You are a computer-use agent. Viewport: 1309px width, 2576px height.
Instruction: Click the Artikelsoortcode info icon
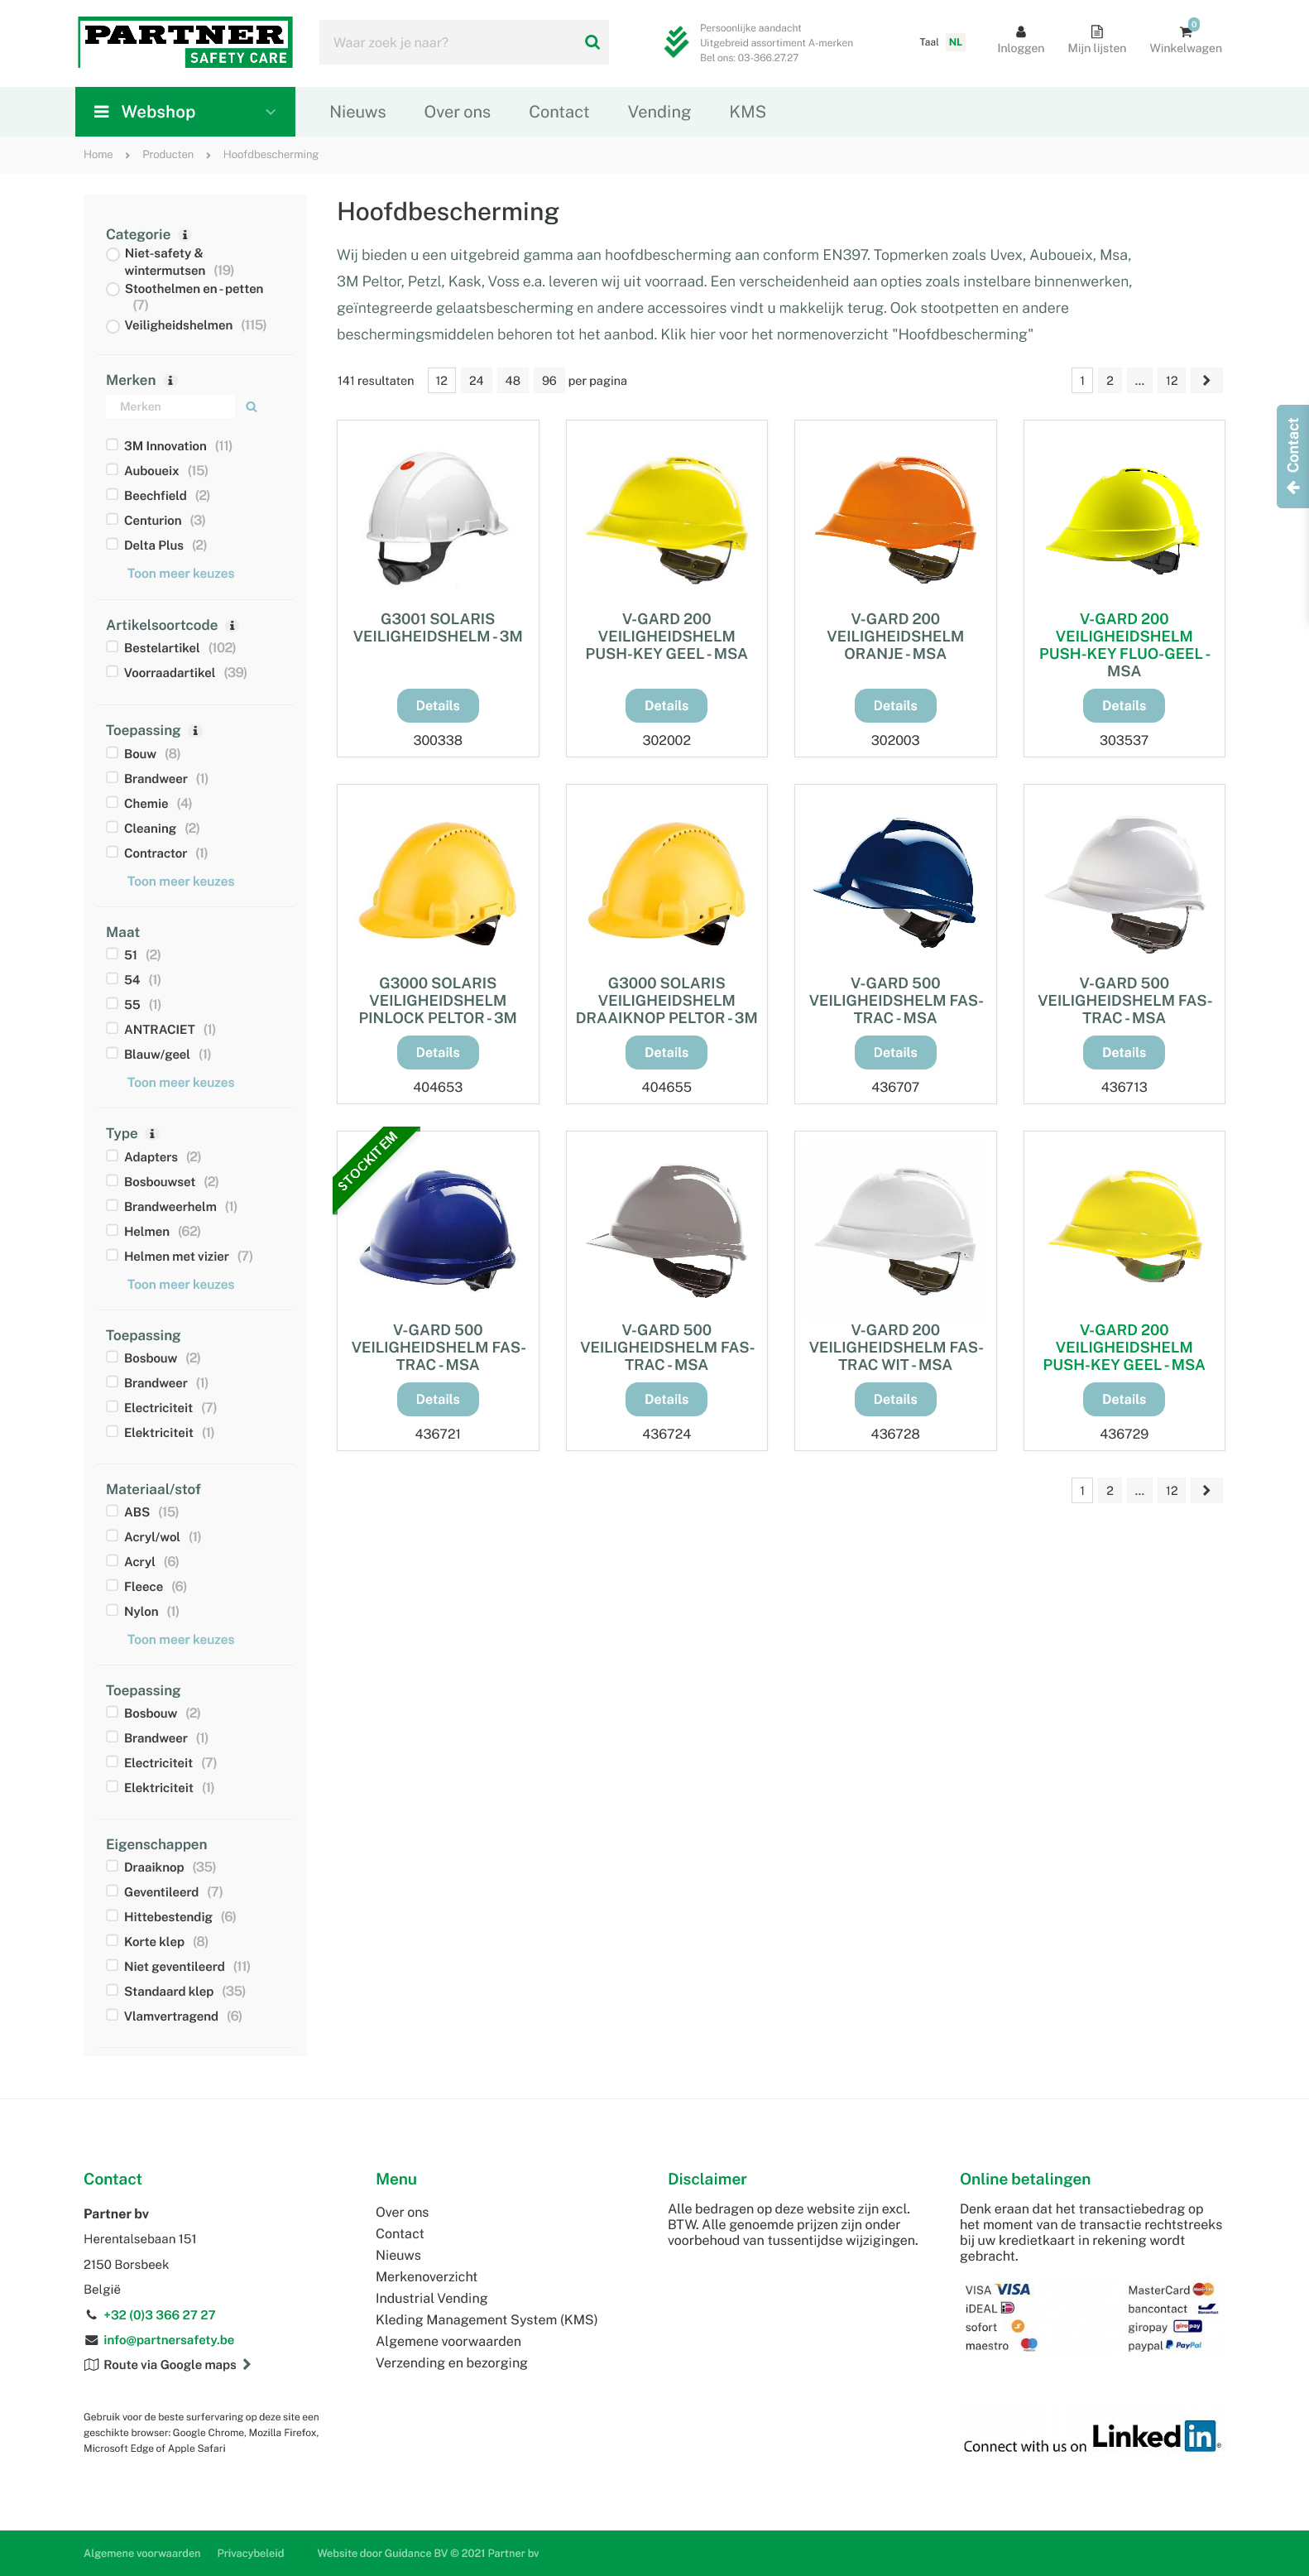(232, 626)
